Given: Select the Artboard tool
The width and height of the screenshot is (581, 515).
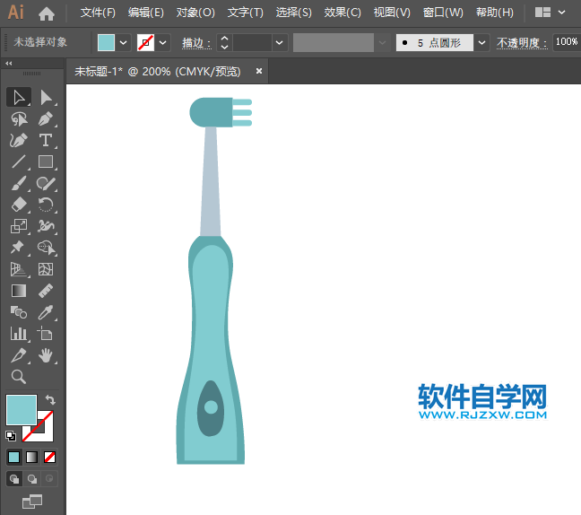Looking at the screenshot, I should tap(46, 334).
